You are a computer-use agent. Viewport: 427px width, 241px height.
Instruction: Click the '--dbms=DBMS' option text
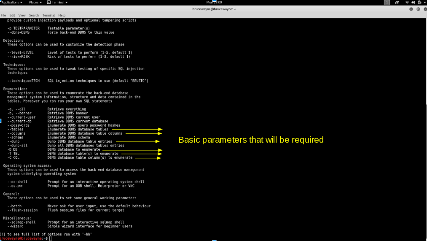tap(18, 32)
